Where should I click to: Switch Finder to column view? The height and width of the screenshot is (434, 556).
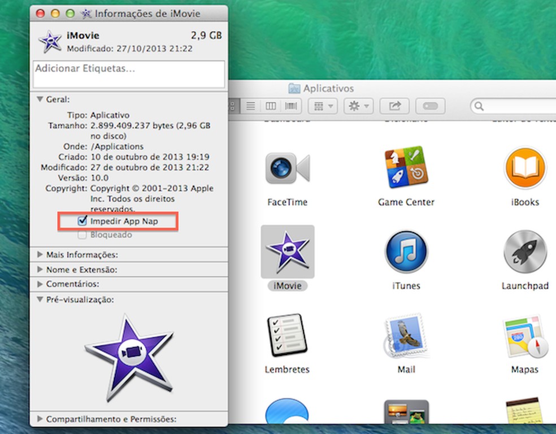tap(271, 106)
